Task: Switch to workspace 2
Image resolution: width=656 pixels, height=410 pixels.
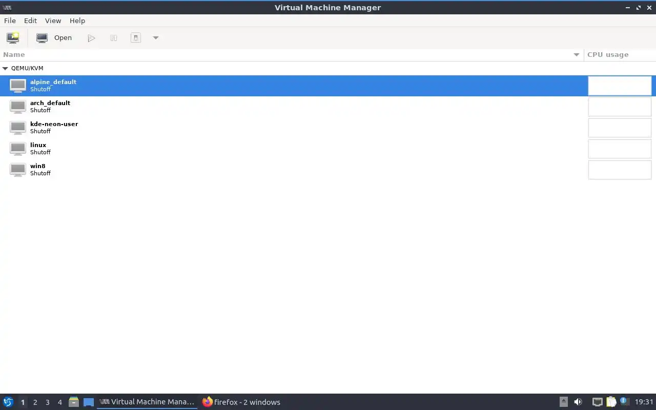Action: [x=35, y=402]
